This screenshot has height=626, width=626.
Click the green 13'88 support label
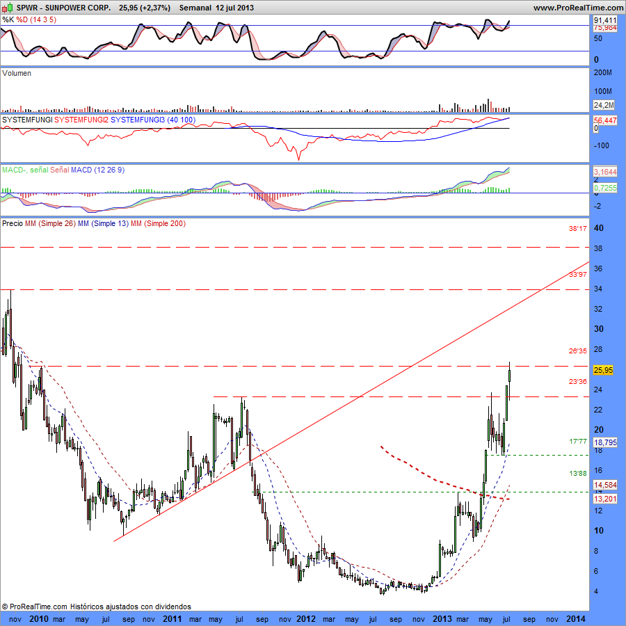tap(578, 474)
